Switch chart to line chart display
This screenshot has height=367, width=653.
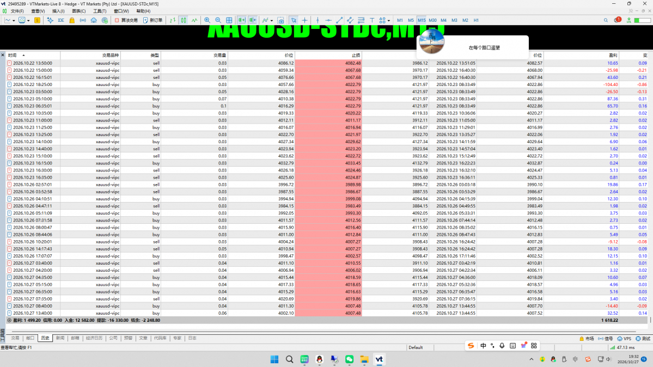click(x=194, y=20)
